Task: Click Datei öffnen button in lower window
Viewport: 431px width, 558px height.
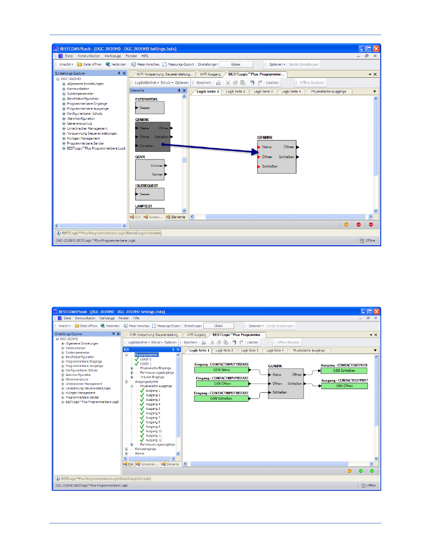Action: point(86,326)
